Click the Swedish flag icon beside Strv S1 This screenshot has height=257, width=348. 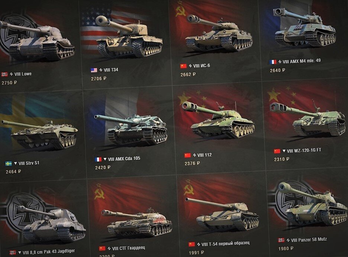9,164
